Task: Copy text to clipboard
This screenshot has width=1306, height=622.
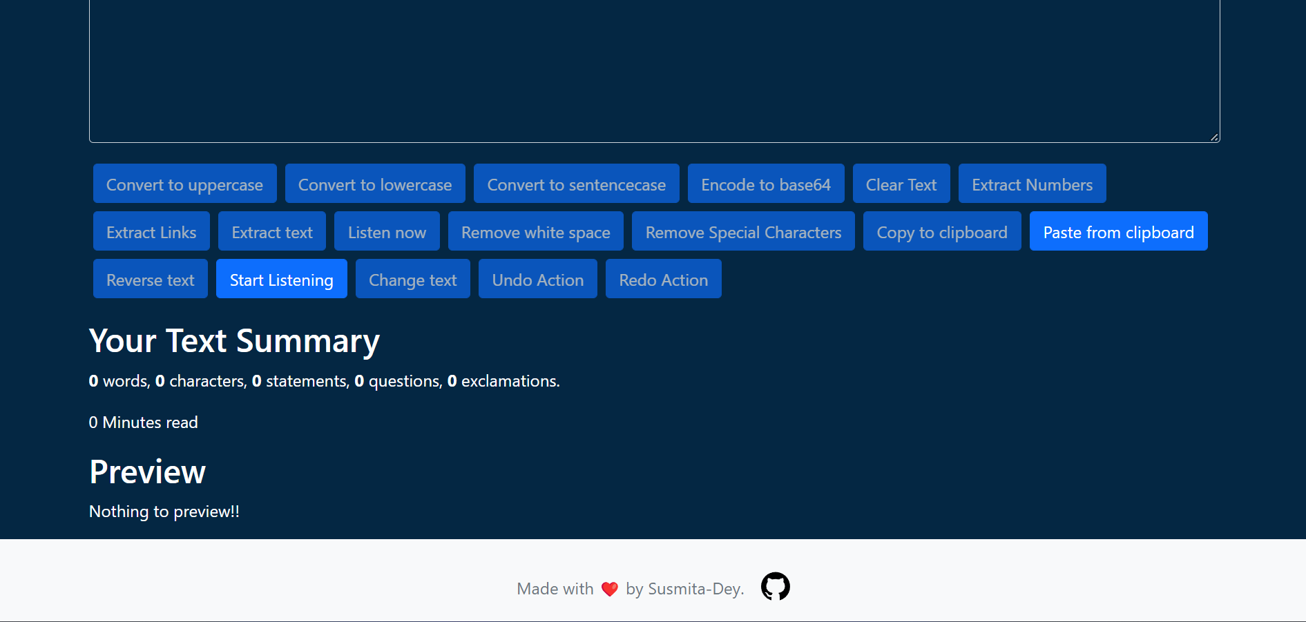Action: pos(942,231)
